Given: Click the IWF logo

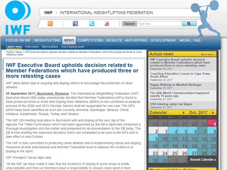Looking at the screenshot, I should pos(18,18).
